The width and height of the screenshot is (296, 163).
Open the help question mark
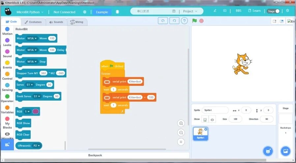[x=185, y=21]
